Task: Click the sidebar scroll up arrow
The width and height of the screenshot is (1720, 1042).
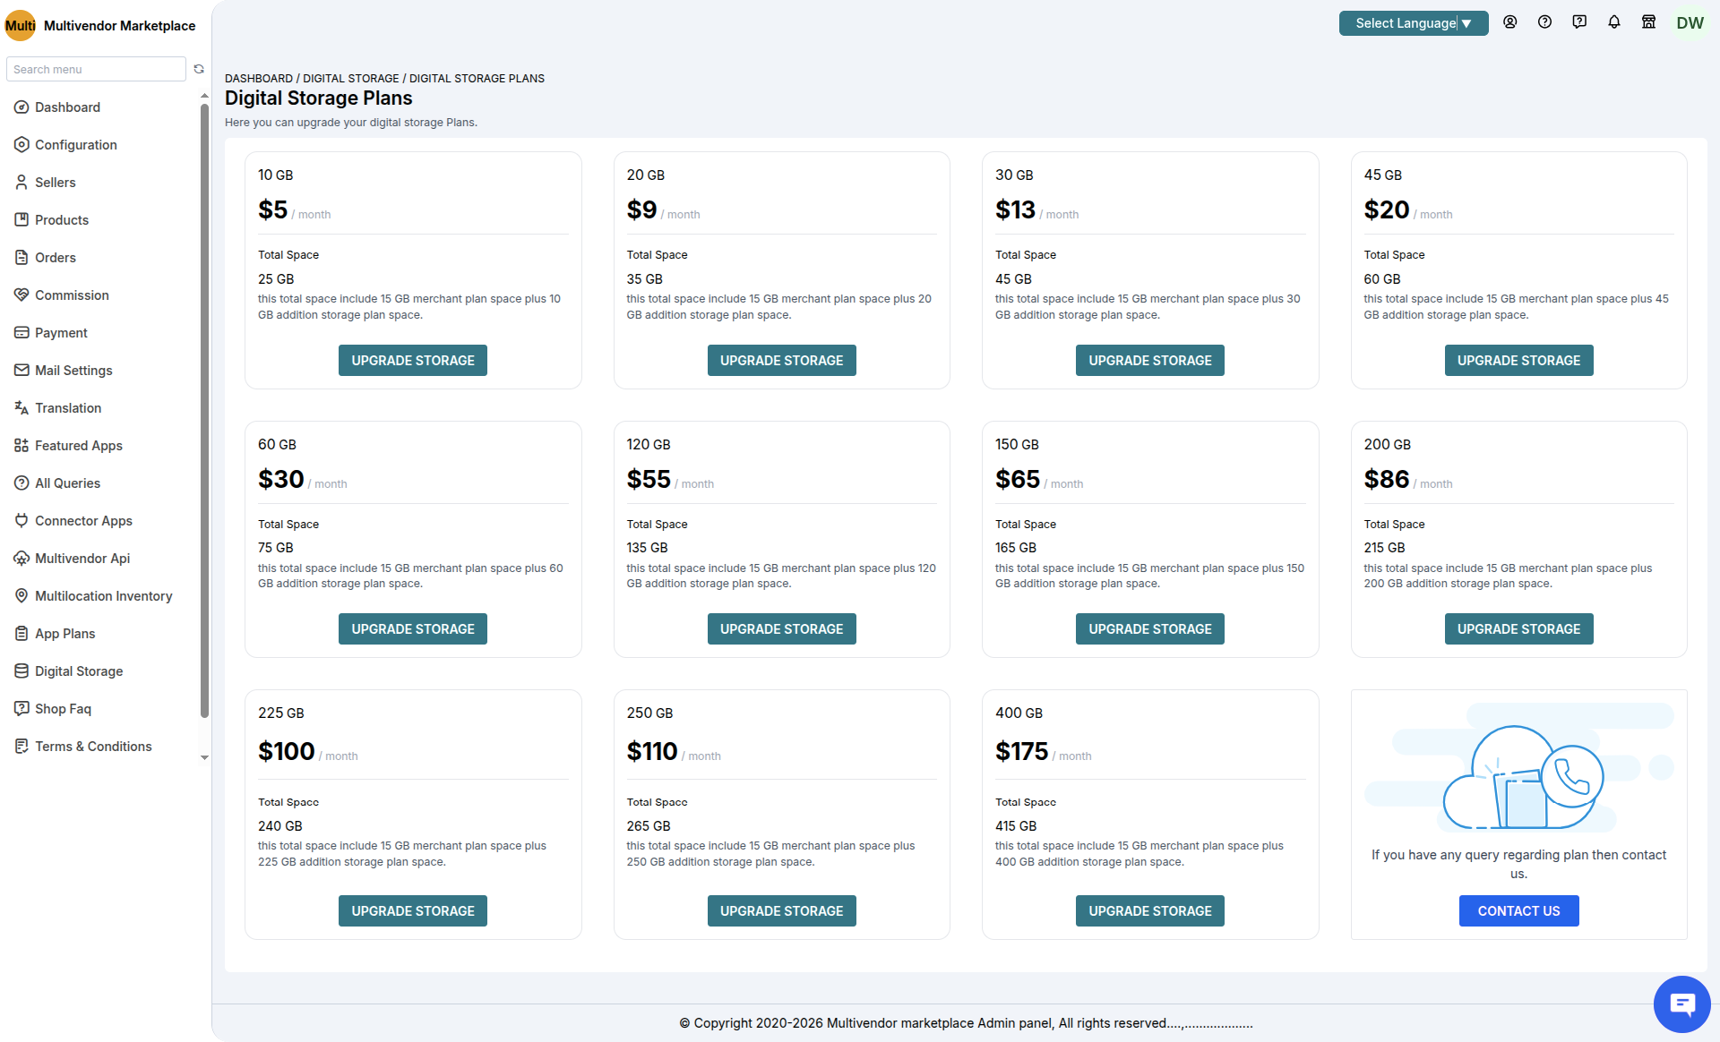Action: coord(204,96)
